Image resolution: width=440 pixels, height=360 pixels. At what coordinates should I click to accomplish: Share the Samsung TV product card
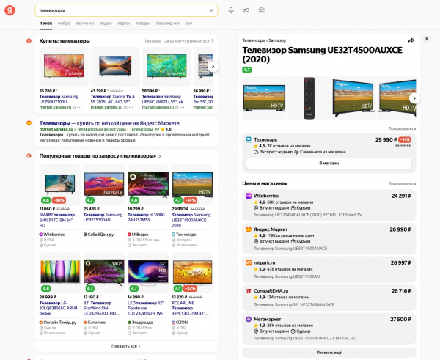tap(411, 40)
